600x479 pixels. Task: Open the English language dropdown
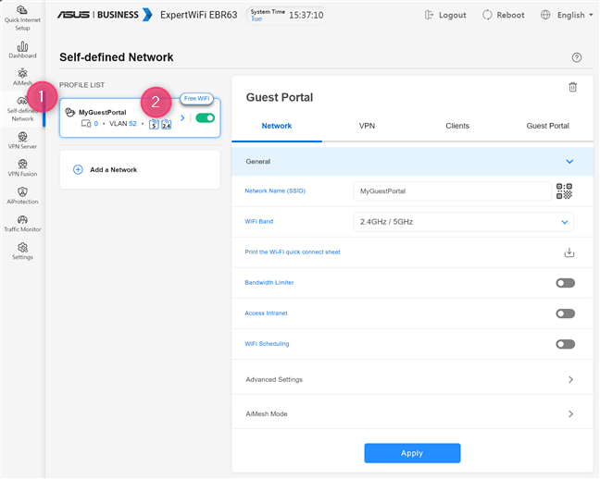(x=567, y=15)
